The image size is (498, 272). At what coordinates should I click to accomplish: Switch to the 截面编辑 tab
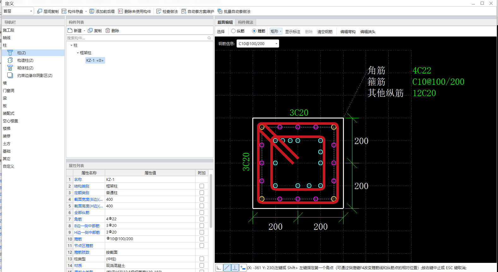point(225,22)
